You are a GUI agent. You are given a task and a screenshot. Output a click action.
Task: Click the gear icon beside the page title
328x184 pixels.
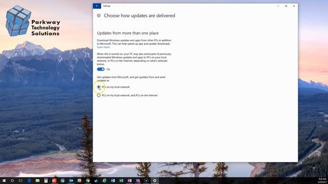point(99,15)
